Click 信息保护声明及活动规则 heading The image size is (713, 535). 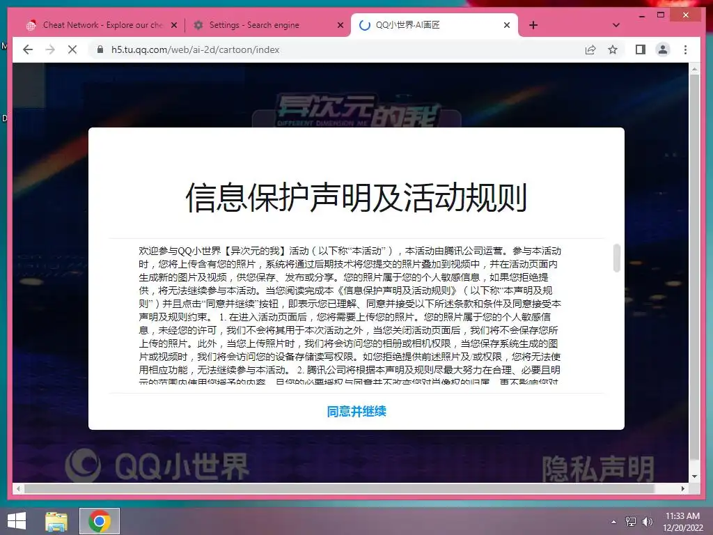(356, 197)
